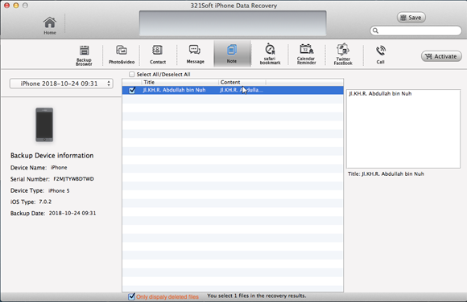
Task: Click the serial number F2MJTYWBDTWD
Action: (x=73, y=179)
